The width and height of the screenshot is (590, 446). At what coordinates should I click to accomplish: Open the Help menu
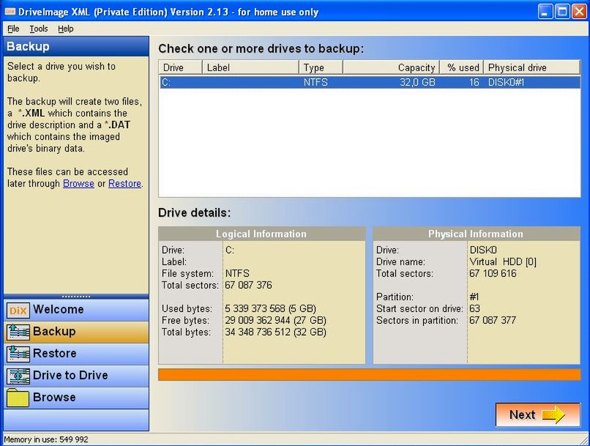[x=65, y=29]
